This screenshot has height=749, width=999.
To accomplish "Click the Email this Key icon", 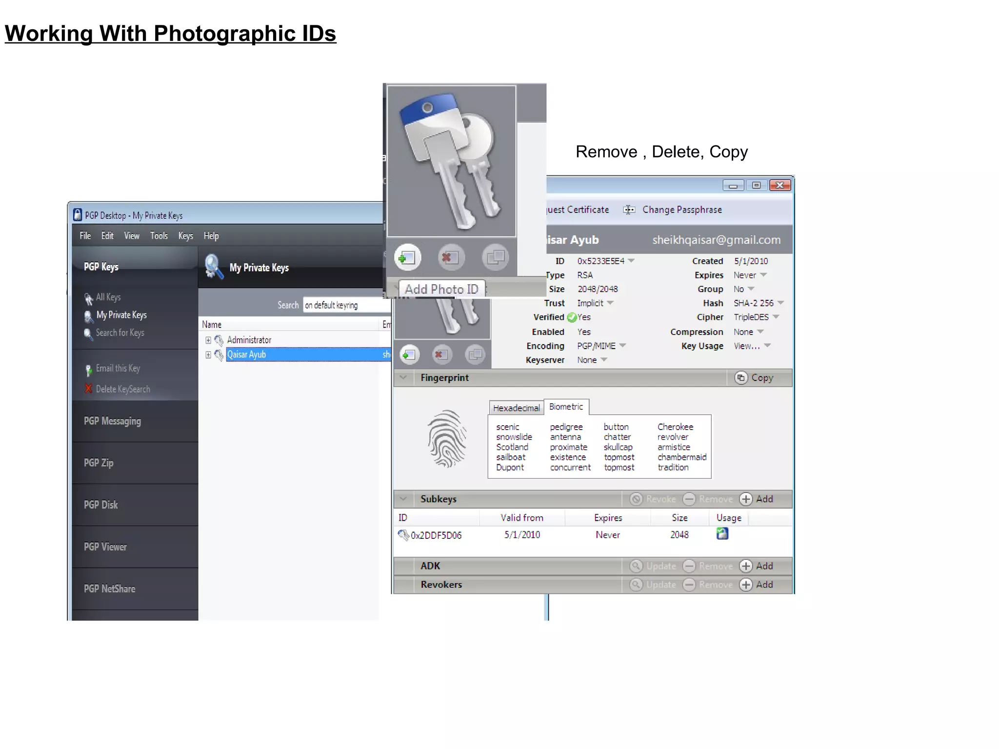I will [x=88, y=370].
